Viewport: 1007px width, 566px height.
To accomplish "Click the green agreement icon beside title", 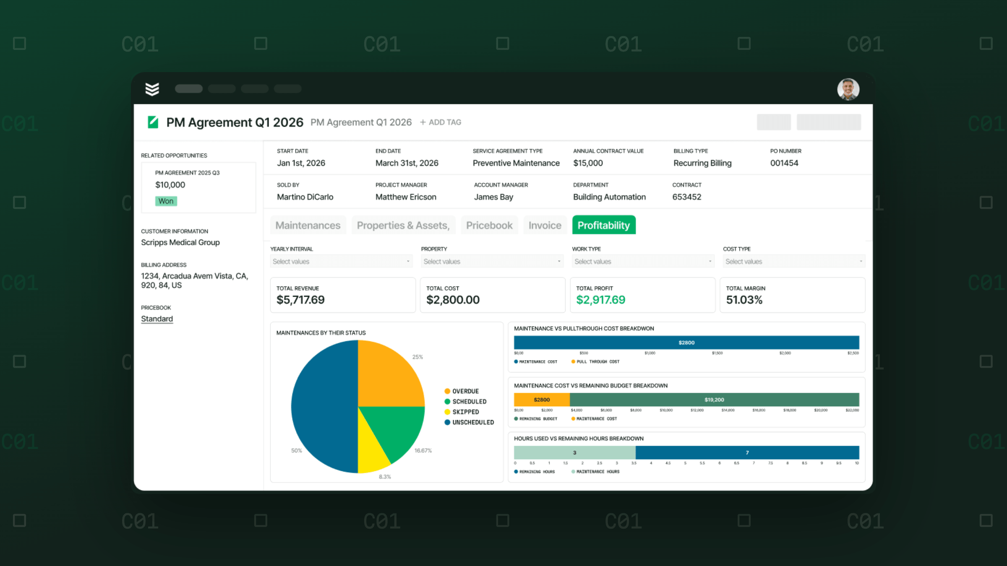I will point(153,122).
